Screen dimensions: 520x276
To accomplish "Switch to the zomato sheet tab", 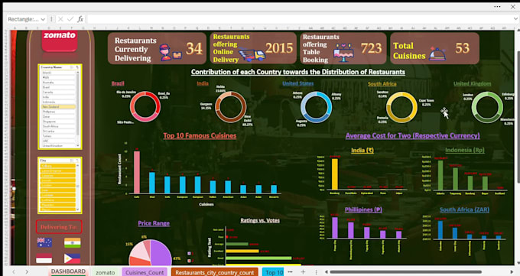I will (x=105, y=272).
